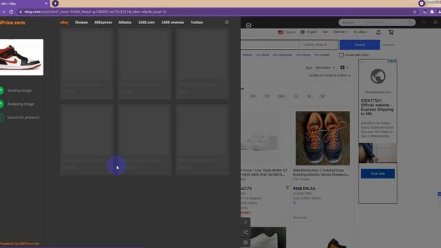Click the AliPrice.com logo
This screenshot has width=441, height=248.
coord(12,23)
